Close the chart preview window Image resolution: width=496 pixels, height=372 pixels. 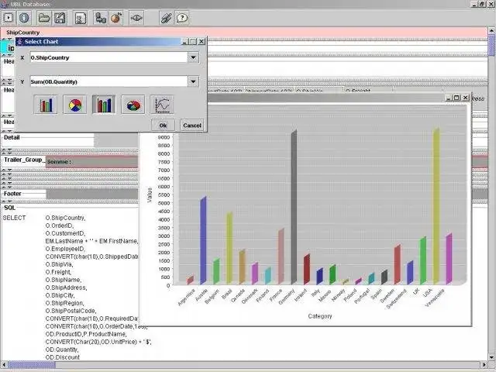pyautogui.click(x=465, y=98)
